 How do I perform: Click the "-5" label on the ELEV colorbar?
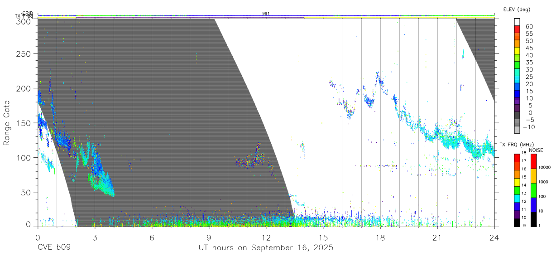[x=530, y=120]
